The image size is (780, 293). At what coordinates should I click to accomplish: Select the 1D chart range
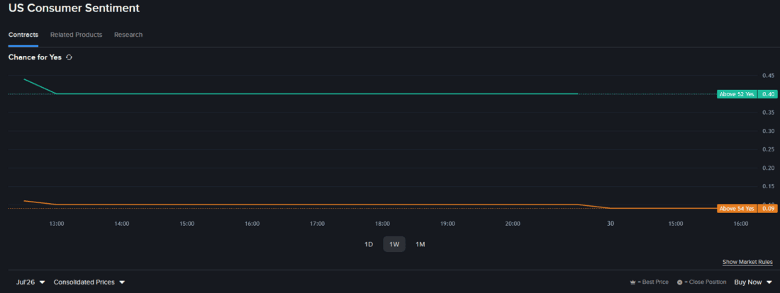[x=369, y=244]
